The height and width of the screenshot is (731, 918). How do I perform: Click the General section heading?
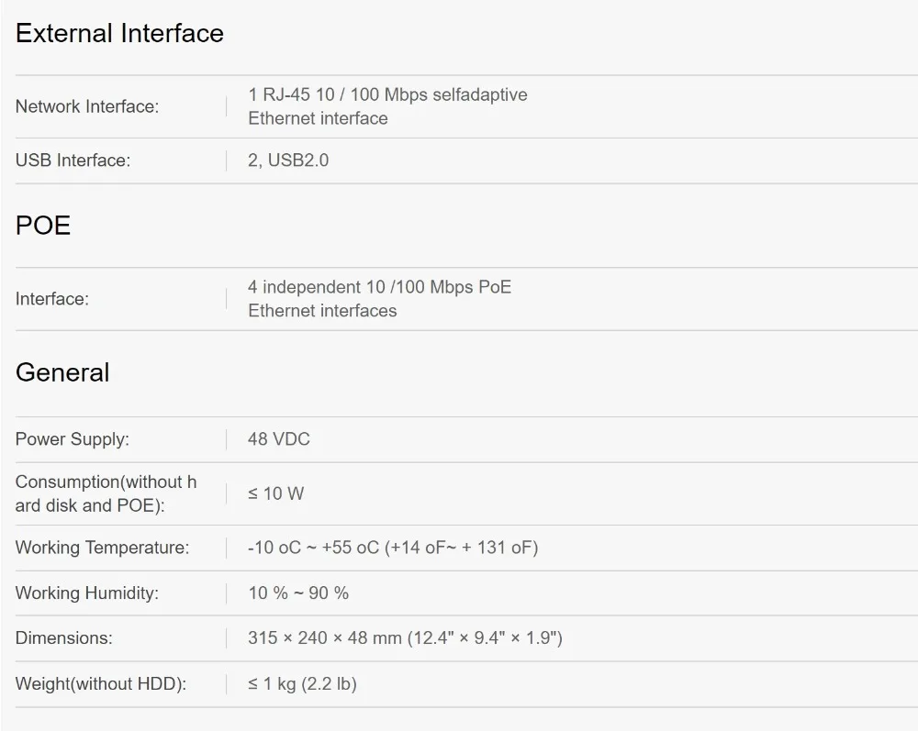pyautogui.click(x=62, y=372)
